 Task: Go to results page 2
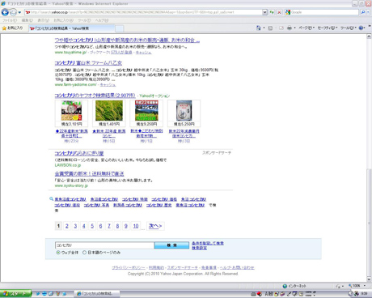67,226
